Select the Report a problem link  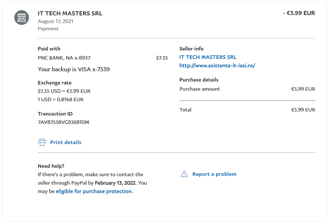(x=214, y=174)
